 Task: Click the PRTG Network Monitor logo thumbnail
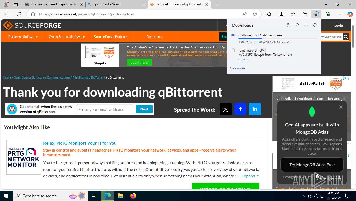click(24, 157)
